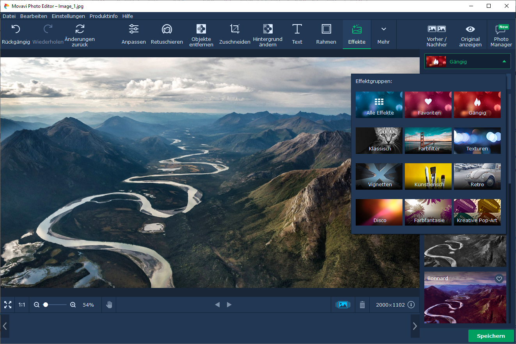The image size is (516, 344).
Task: Click the zoom slider handle
Action: click(x=46, y=305)
